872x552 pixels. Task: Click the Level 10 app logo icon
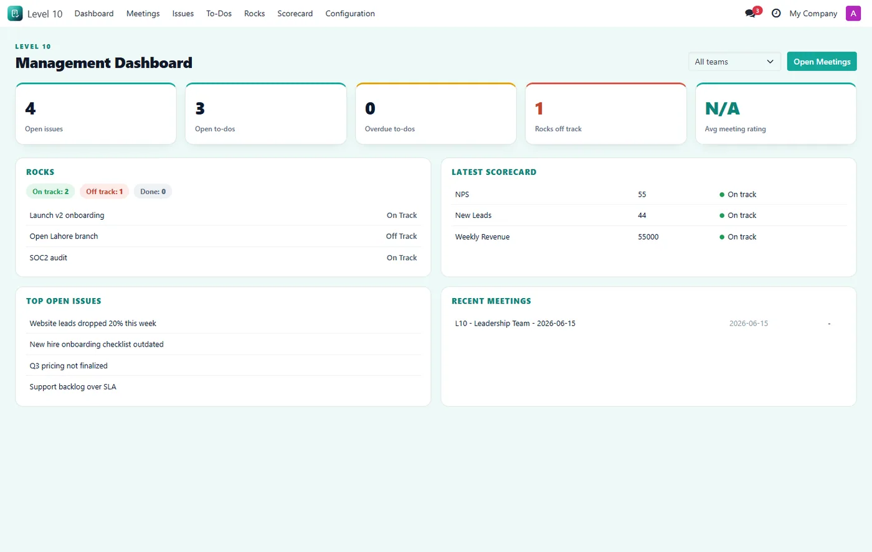click(x=15, y=13)
